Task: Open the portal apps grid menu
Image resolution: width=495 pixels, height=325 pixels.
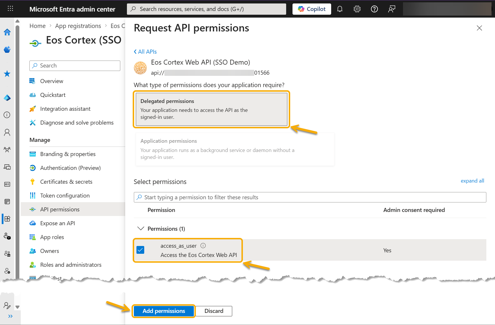Action: coord(10,9)
